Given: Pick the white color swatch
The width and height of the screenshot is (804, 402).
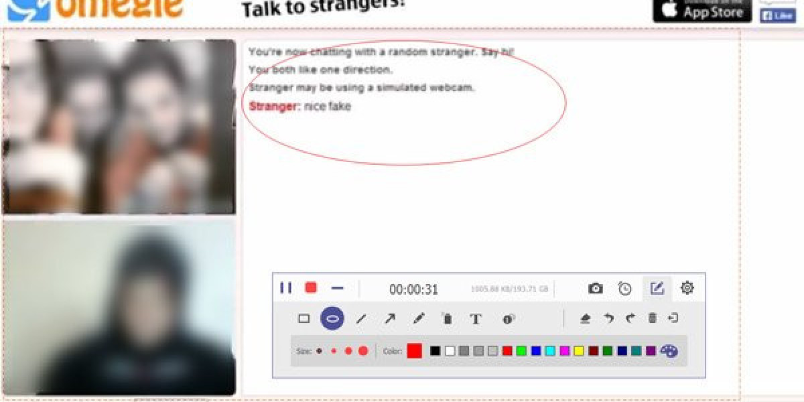Looking at the screenshot, I should (450, 350).
